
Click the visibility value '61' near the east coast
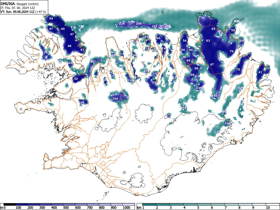tap(260, 72)
